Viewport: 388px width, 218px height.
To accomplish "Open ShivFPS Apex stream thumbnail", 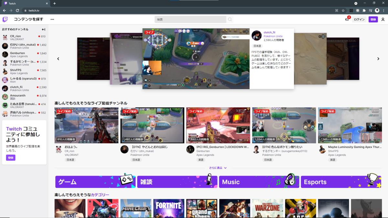I will (x=350, y=125).
